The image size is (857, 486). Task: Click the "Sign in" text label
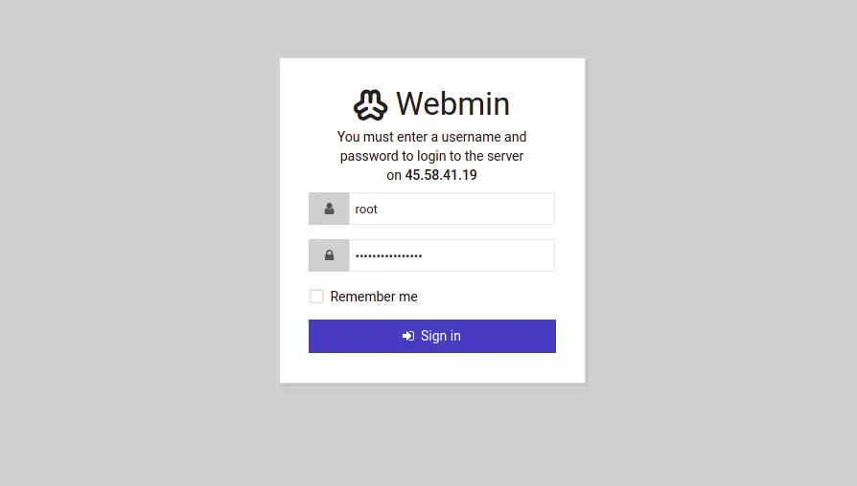pos(441,336)
